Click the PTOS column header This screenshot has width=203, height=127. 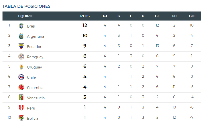click(x=85, y=16)
